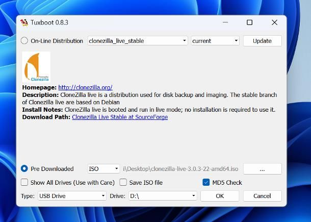Viewport: 311px width, 222px height.
Task: Open the 'current' version dropdown
Action: point(215,41)
